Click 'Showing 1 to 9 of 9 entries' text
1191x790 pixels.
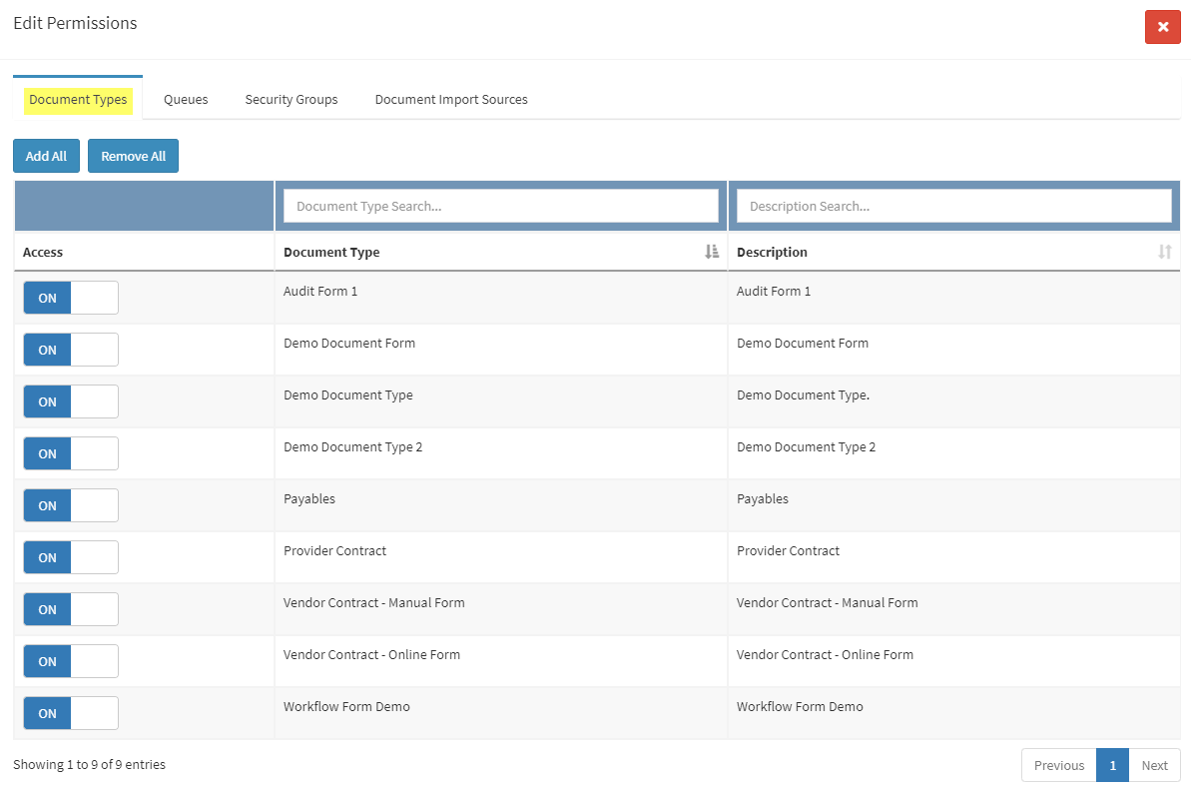pyautogui.click(x=89, y=764)
